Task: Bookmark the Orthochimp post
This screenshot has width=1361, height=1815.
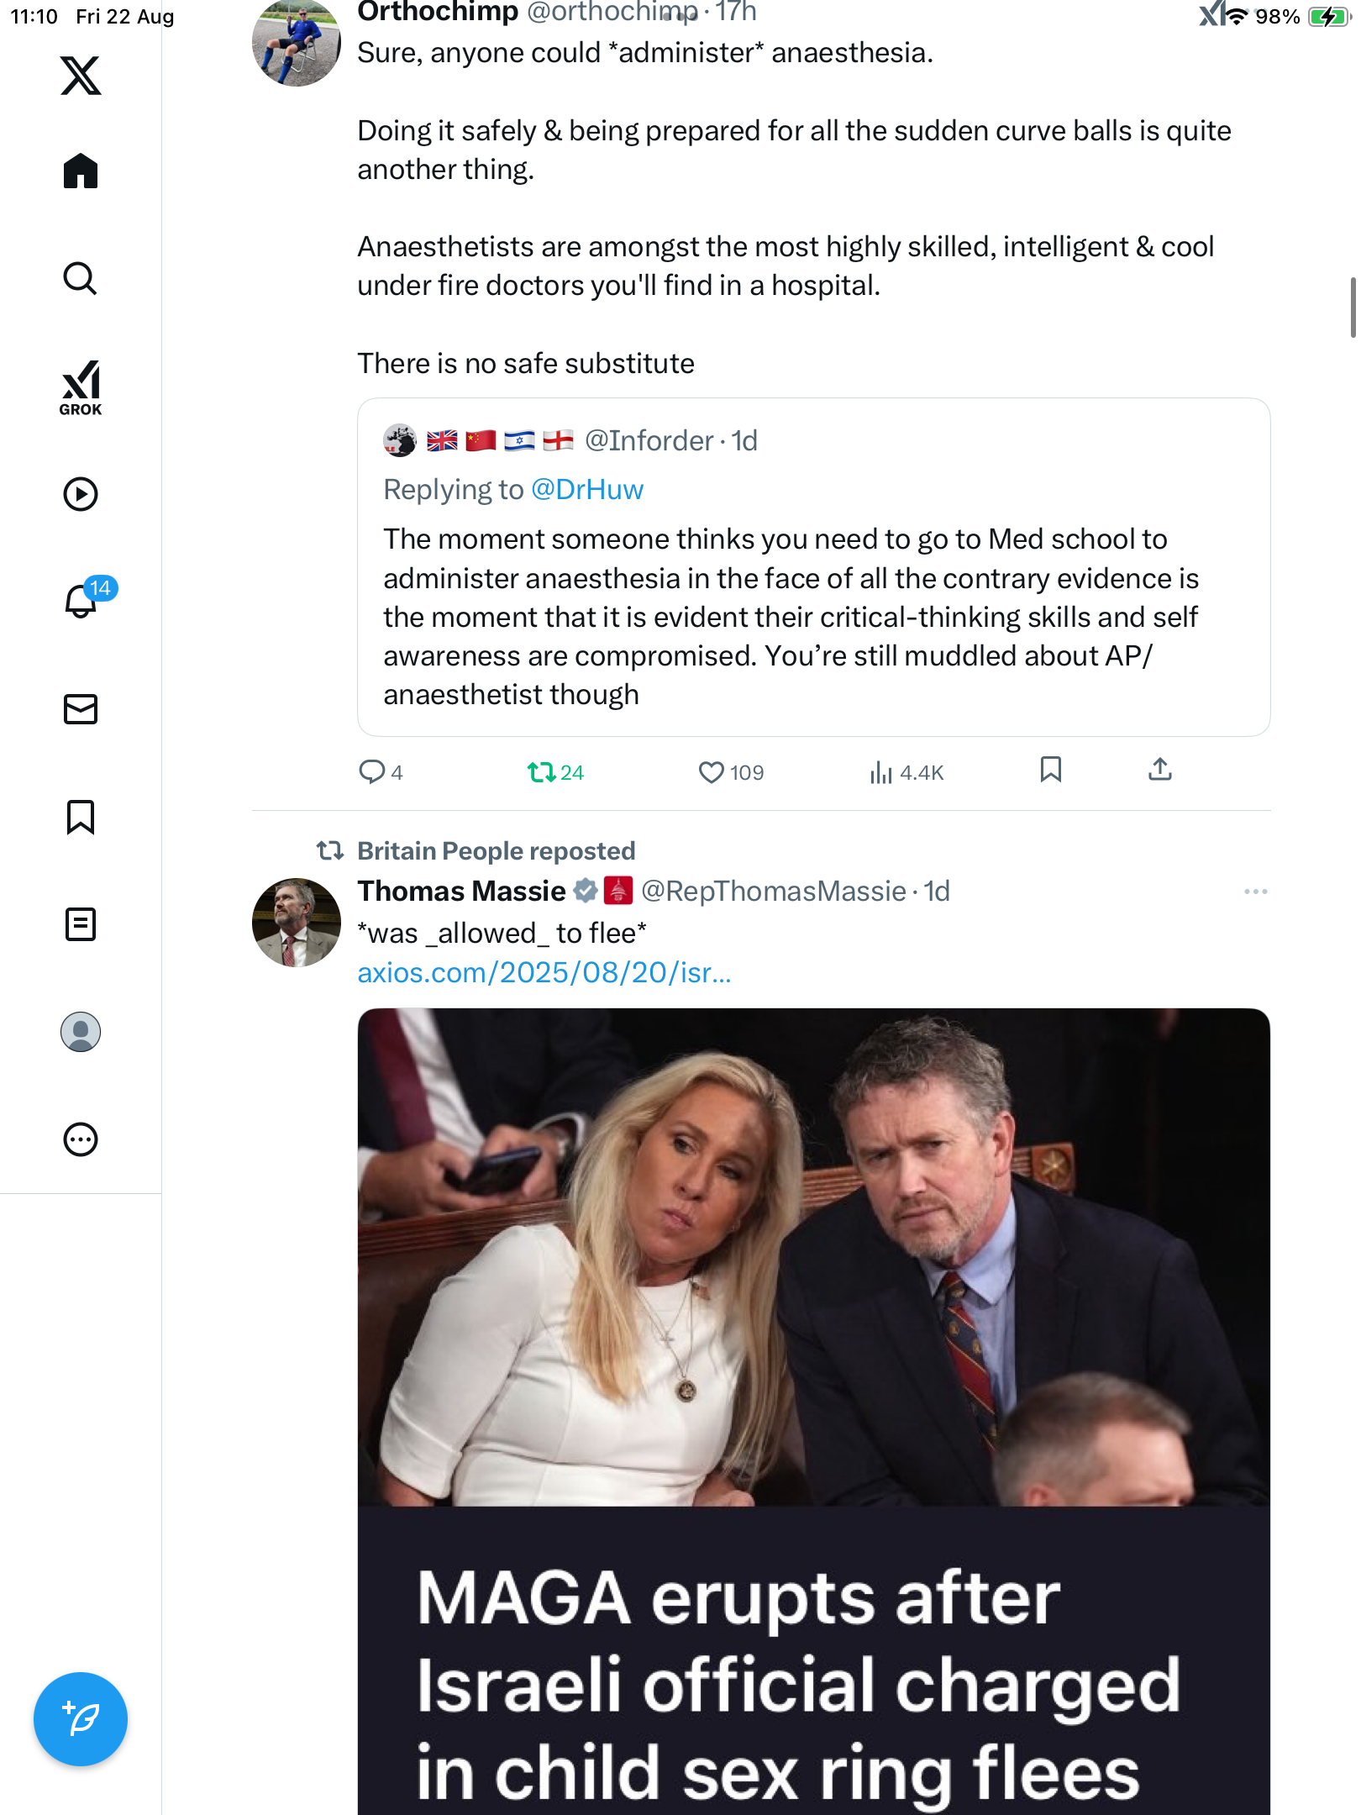Action: click(1050, 770)
